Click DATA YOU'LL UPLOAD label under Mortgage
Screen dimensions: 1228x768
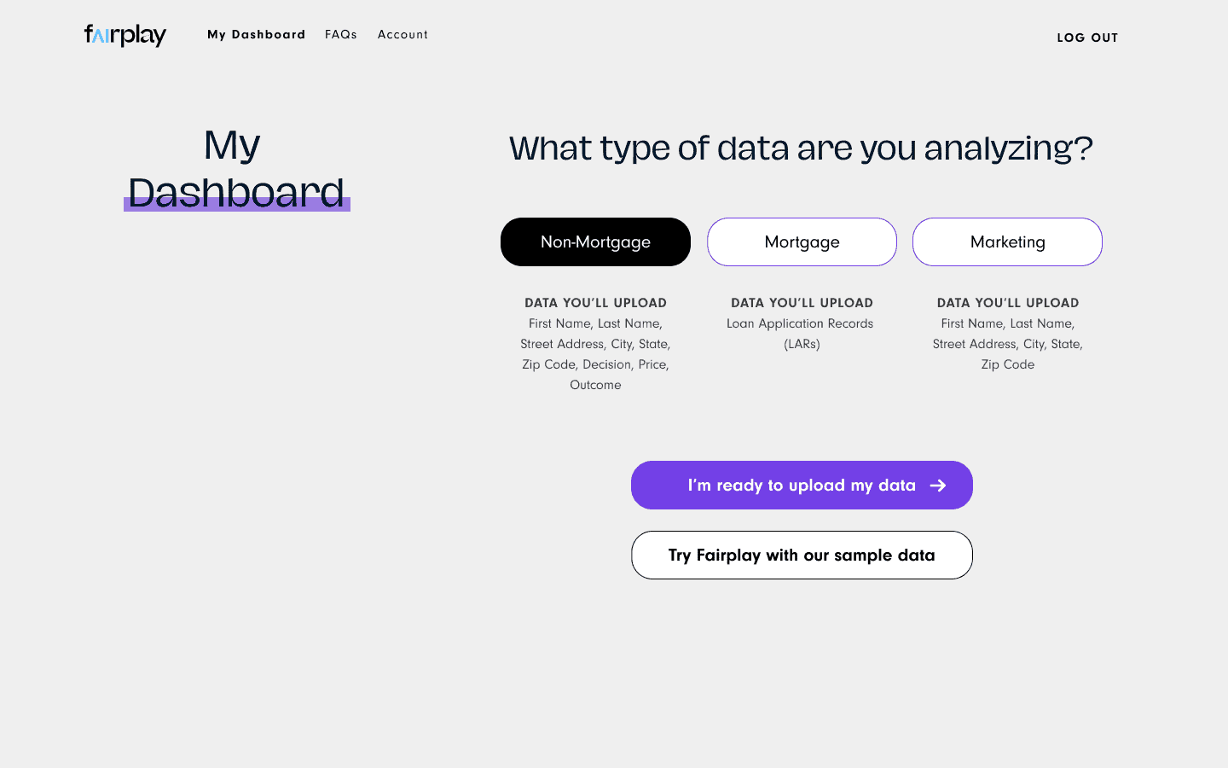(x=802, y=303)
